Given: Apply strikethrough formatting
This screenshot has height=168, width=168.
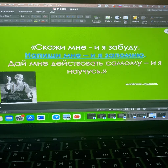Looking at the screenshot, I should tap(6, 20).
